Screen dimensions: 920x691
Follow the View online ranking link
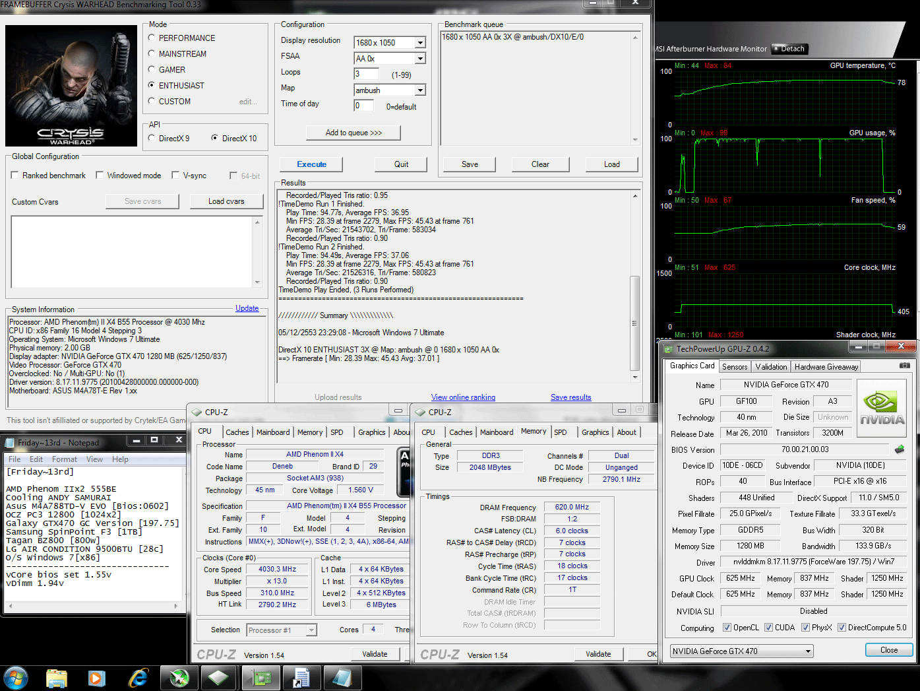(x=463, y=397)
